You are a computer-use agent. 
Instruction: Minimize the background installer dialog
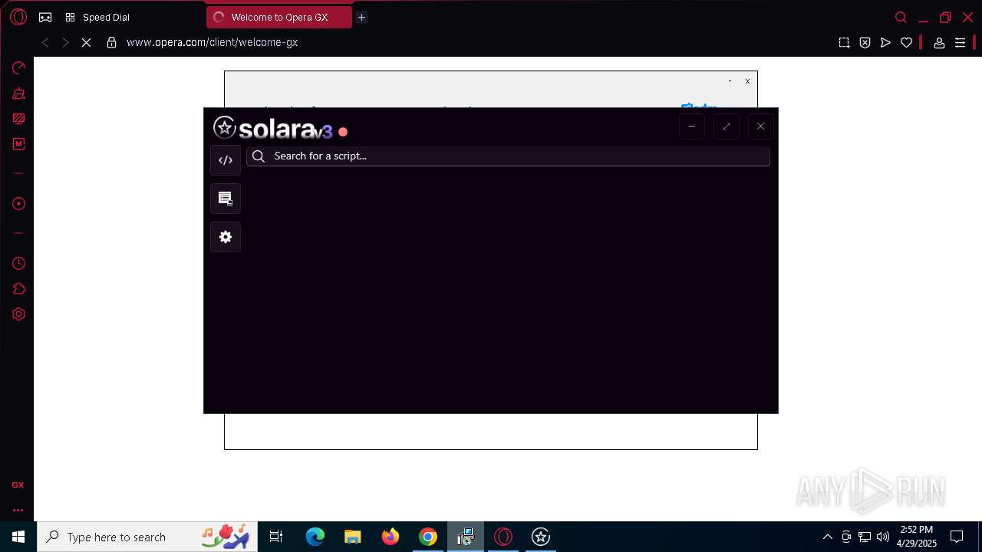tap(730, 80)
